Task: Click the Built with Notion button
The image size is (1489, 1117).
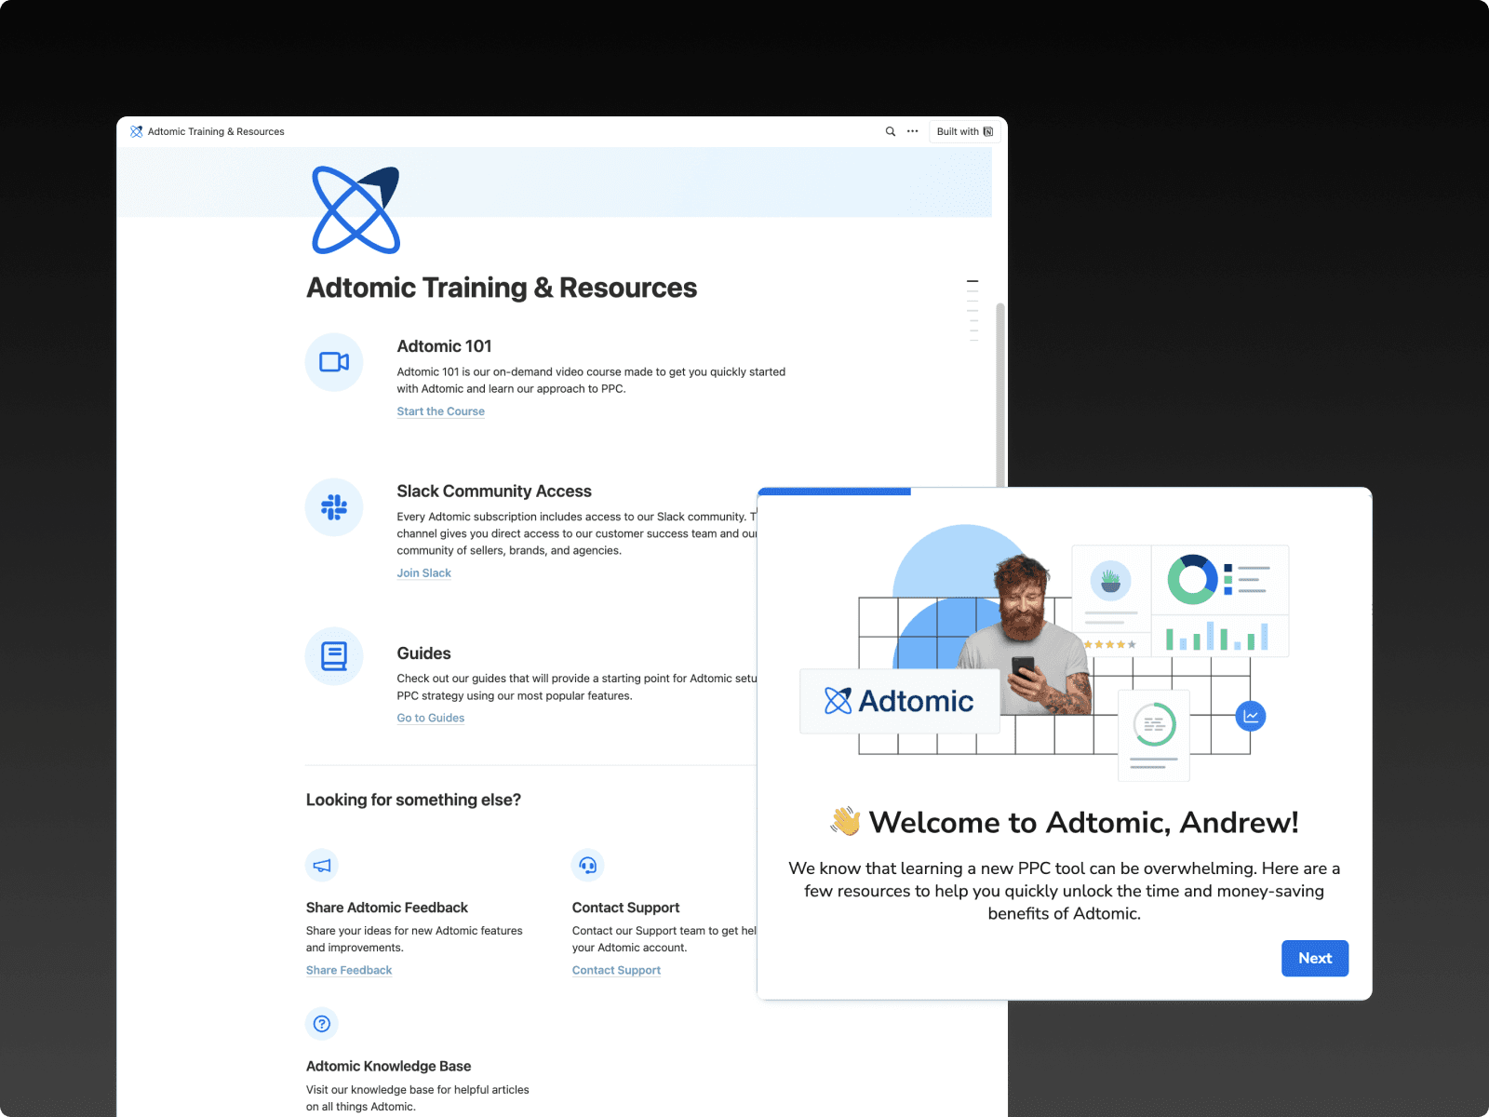Action: (x=965, y=131)
